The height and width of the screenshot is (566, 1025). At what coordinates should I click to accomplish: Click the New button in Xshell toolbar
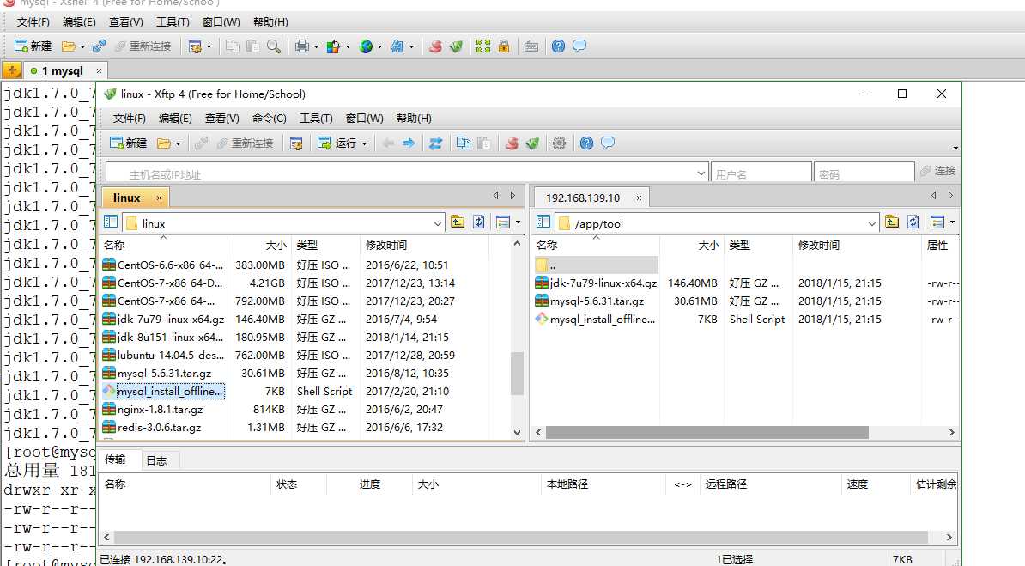(33, 46)
